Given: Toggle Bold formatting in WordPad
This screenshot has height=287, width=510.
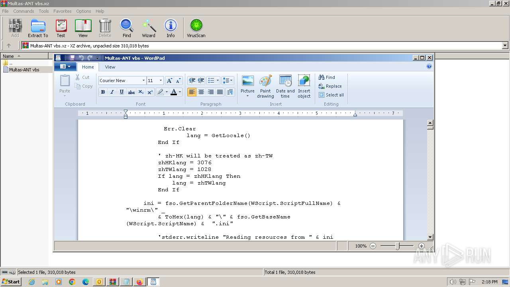Looking at the screenshot, I should [103, 92].
